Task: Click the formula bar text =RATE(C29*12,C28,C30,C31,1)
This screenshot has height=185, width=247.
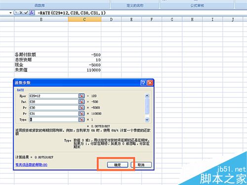Action: click(72, 13)
